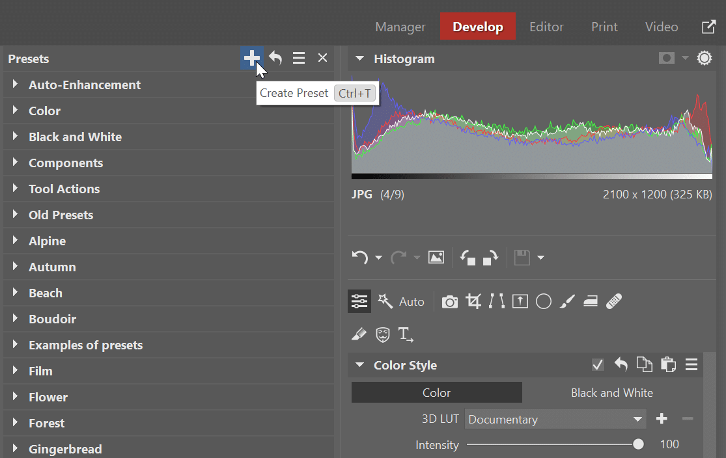The width and height of the screenshot is (726, 458).
Task: Toggle the overexposure warning icon in Histogram
Action: (666, 58)
